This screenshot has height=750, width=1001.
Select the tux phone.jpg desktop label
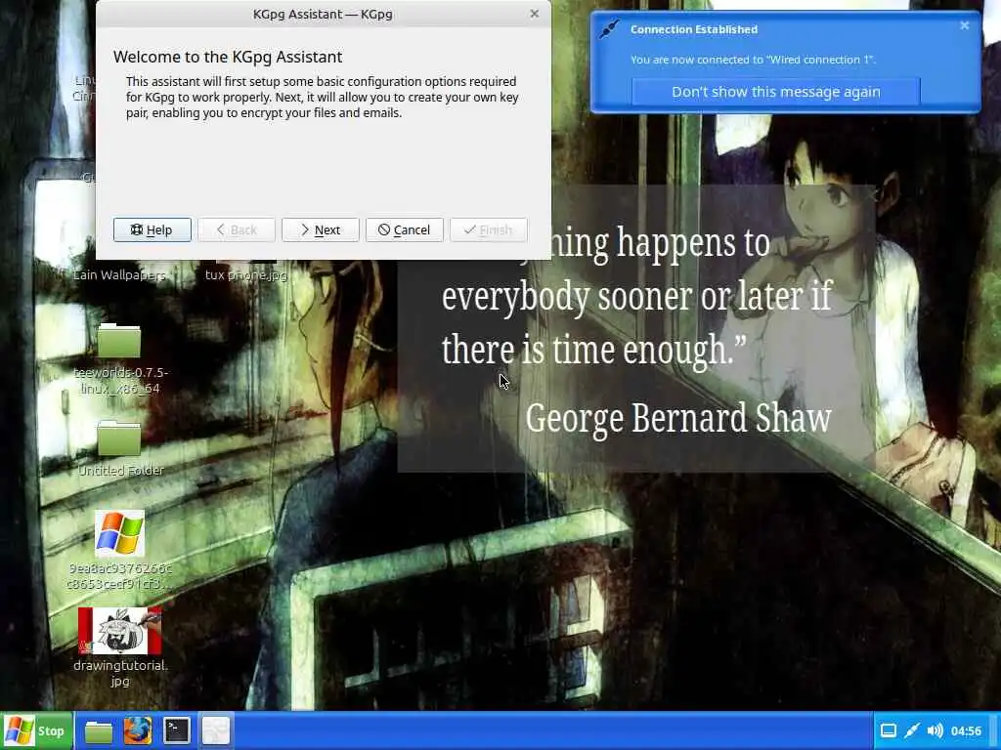245,274
